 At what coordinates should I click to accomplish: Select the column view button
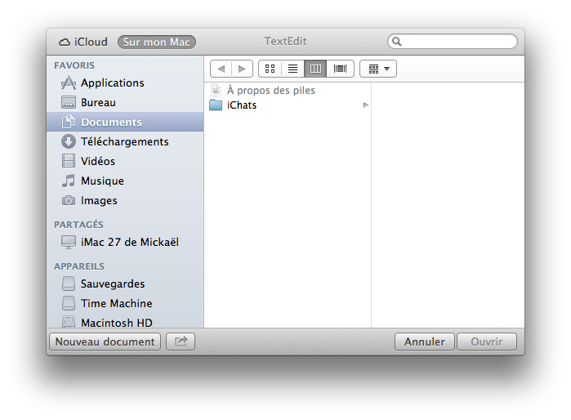click(x=315, y=69)
